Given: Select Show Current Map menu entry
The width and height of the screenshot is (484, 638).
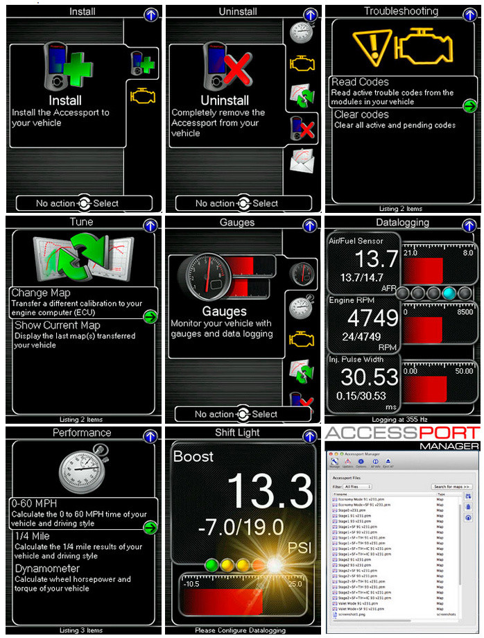Looking at the screenshot, I should pos(83,335).
